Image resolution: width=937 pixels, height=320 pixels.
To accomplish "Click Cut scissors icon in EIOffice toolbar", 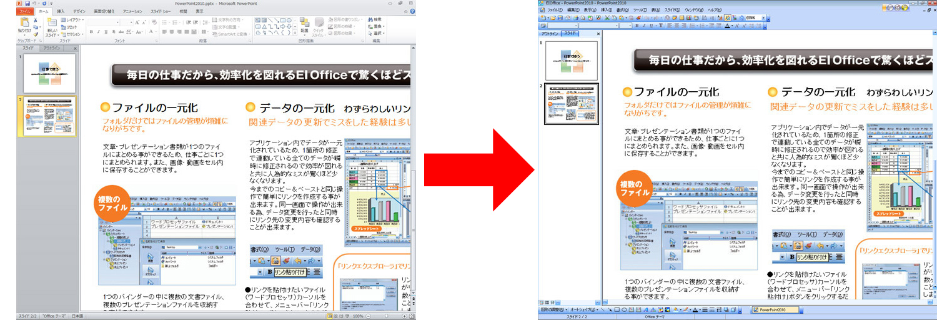I will click(x=607, y=18).
